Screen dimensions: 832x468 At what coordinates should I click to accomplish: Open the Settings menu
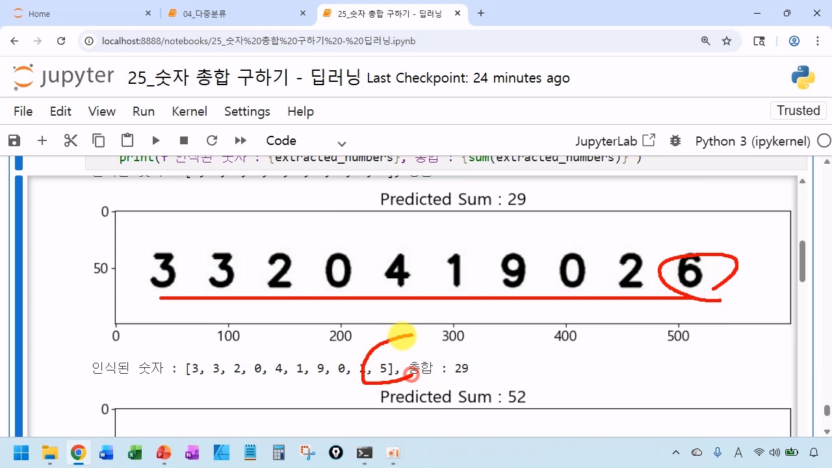point(247,111)
